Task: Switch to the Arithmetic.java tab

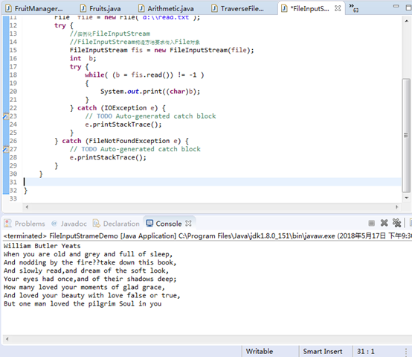Action: click(167, 9)
